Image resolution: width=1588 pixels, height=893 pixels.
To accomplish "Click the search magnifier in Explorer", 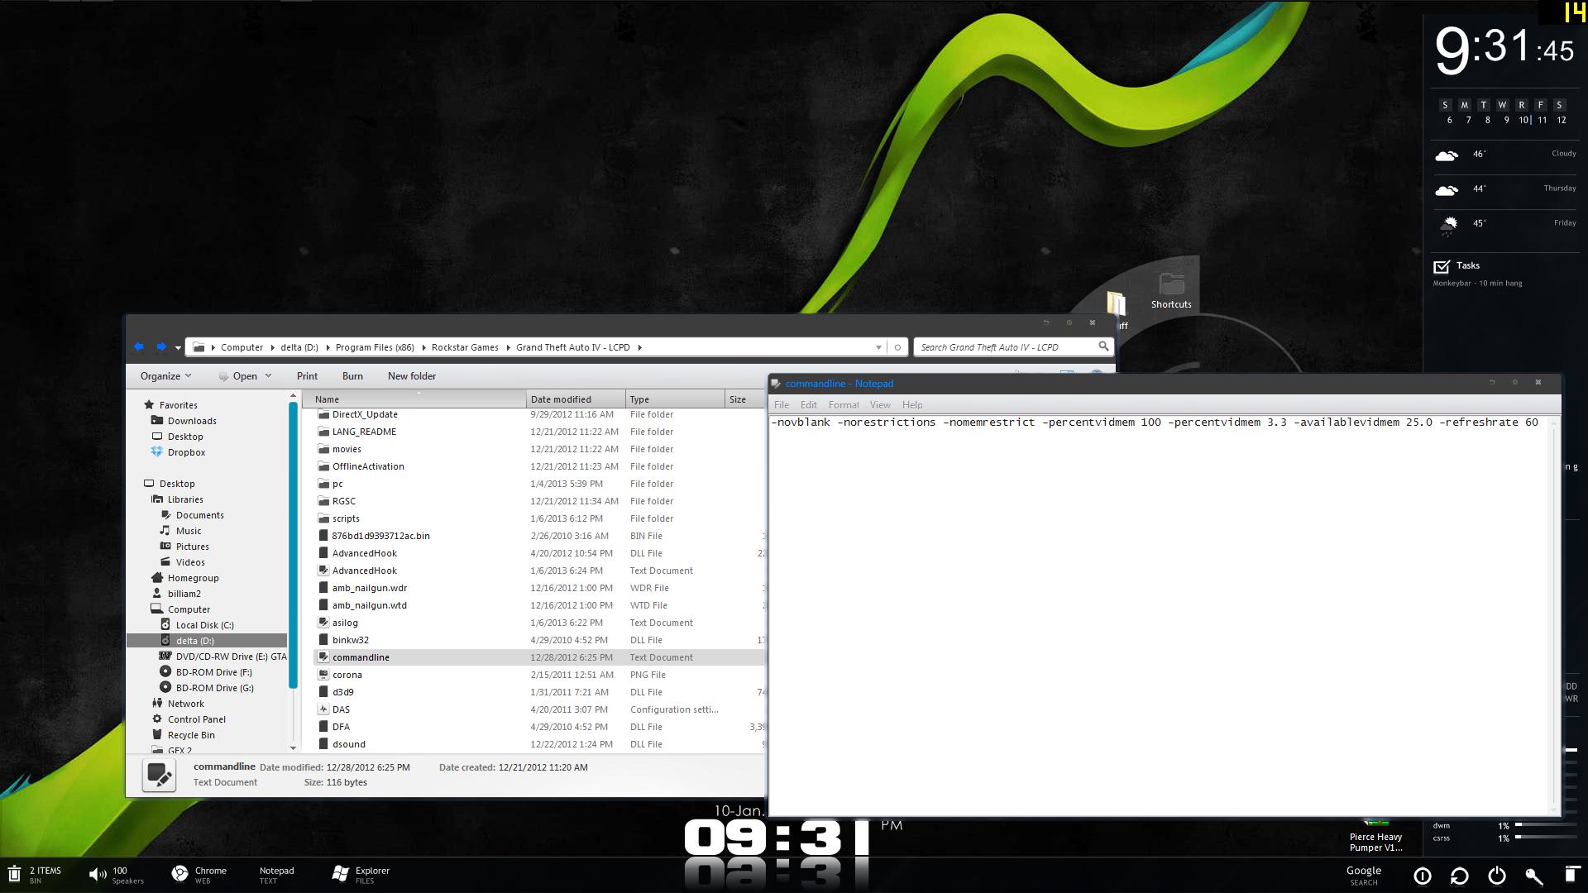I will click(1103, 346).
